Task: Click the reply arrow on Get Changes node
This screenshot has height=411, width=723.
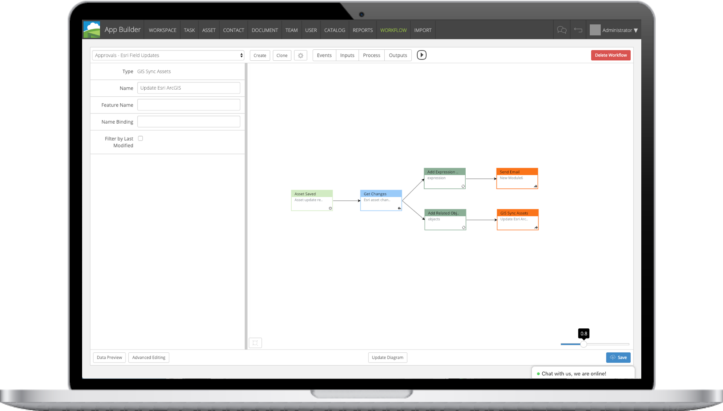Action: point(399,209)
